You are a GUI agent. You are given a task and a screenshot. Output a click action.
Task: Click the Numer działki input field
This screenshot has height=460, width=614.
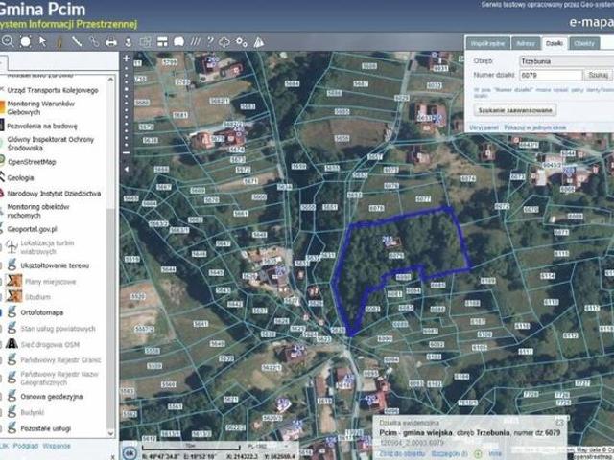(x=551, y=75)
